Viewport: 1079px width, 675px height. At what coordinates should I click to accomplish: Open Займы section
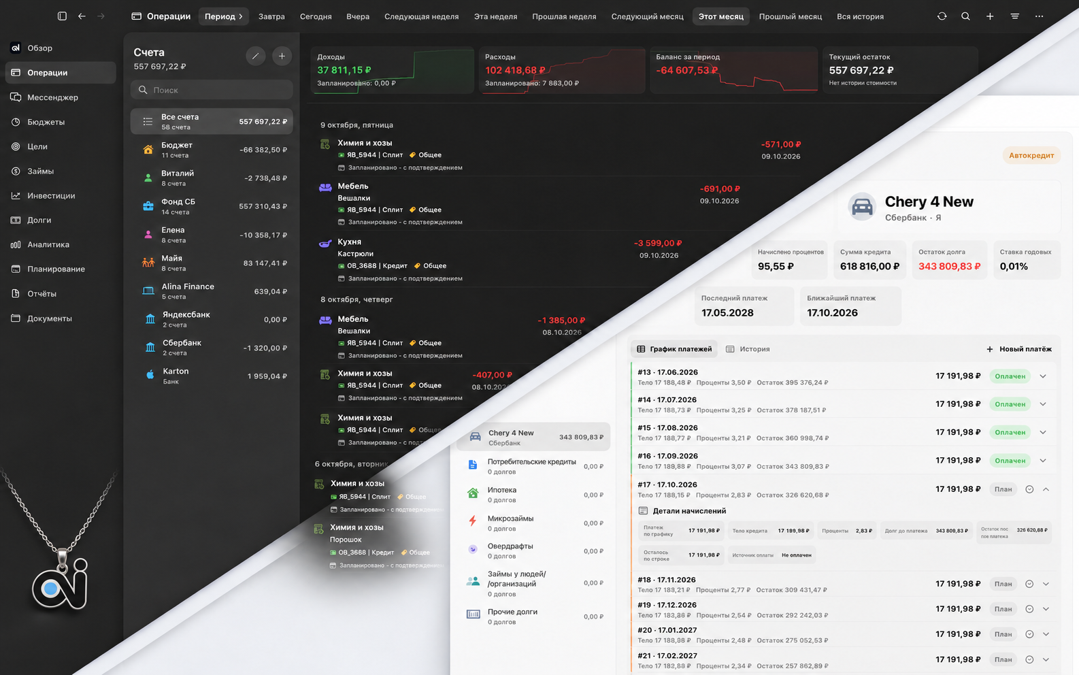point(60,171)
